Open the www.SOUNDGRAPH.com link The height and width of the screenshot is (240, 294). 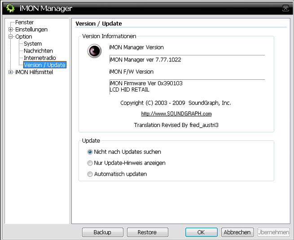click(x=176, y=114)
